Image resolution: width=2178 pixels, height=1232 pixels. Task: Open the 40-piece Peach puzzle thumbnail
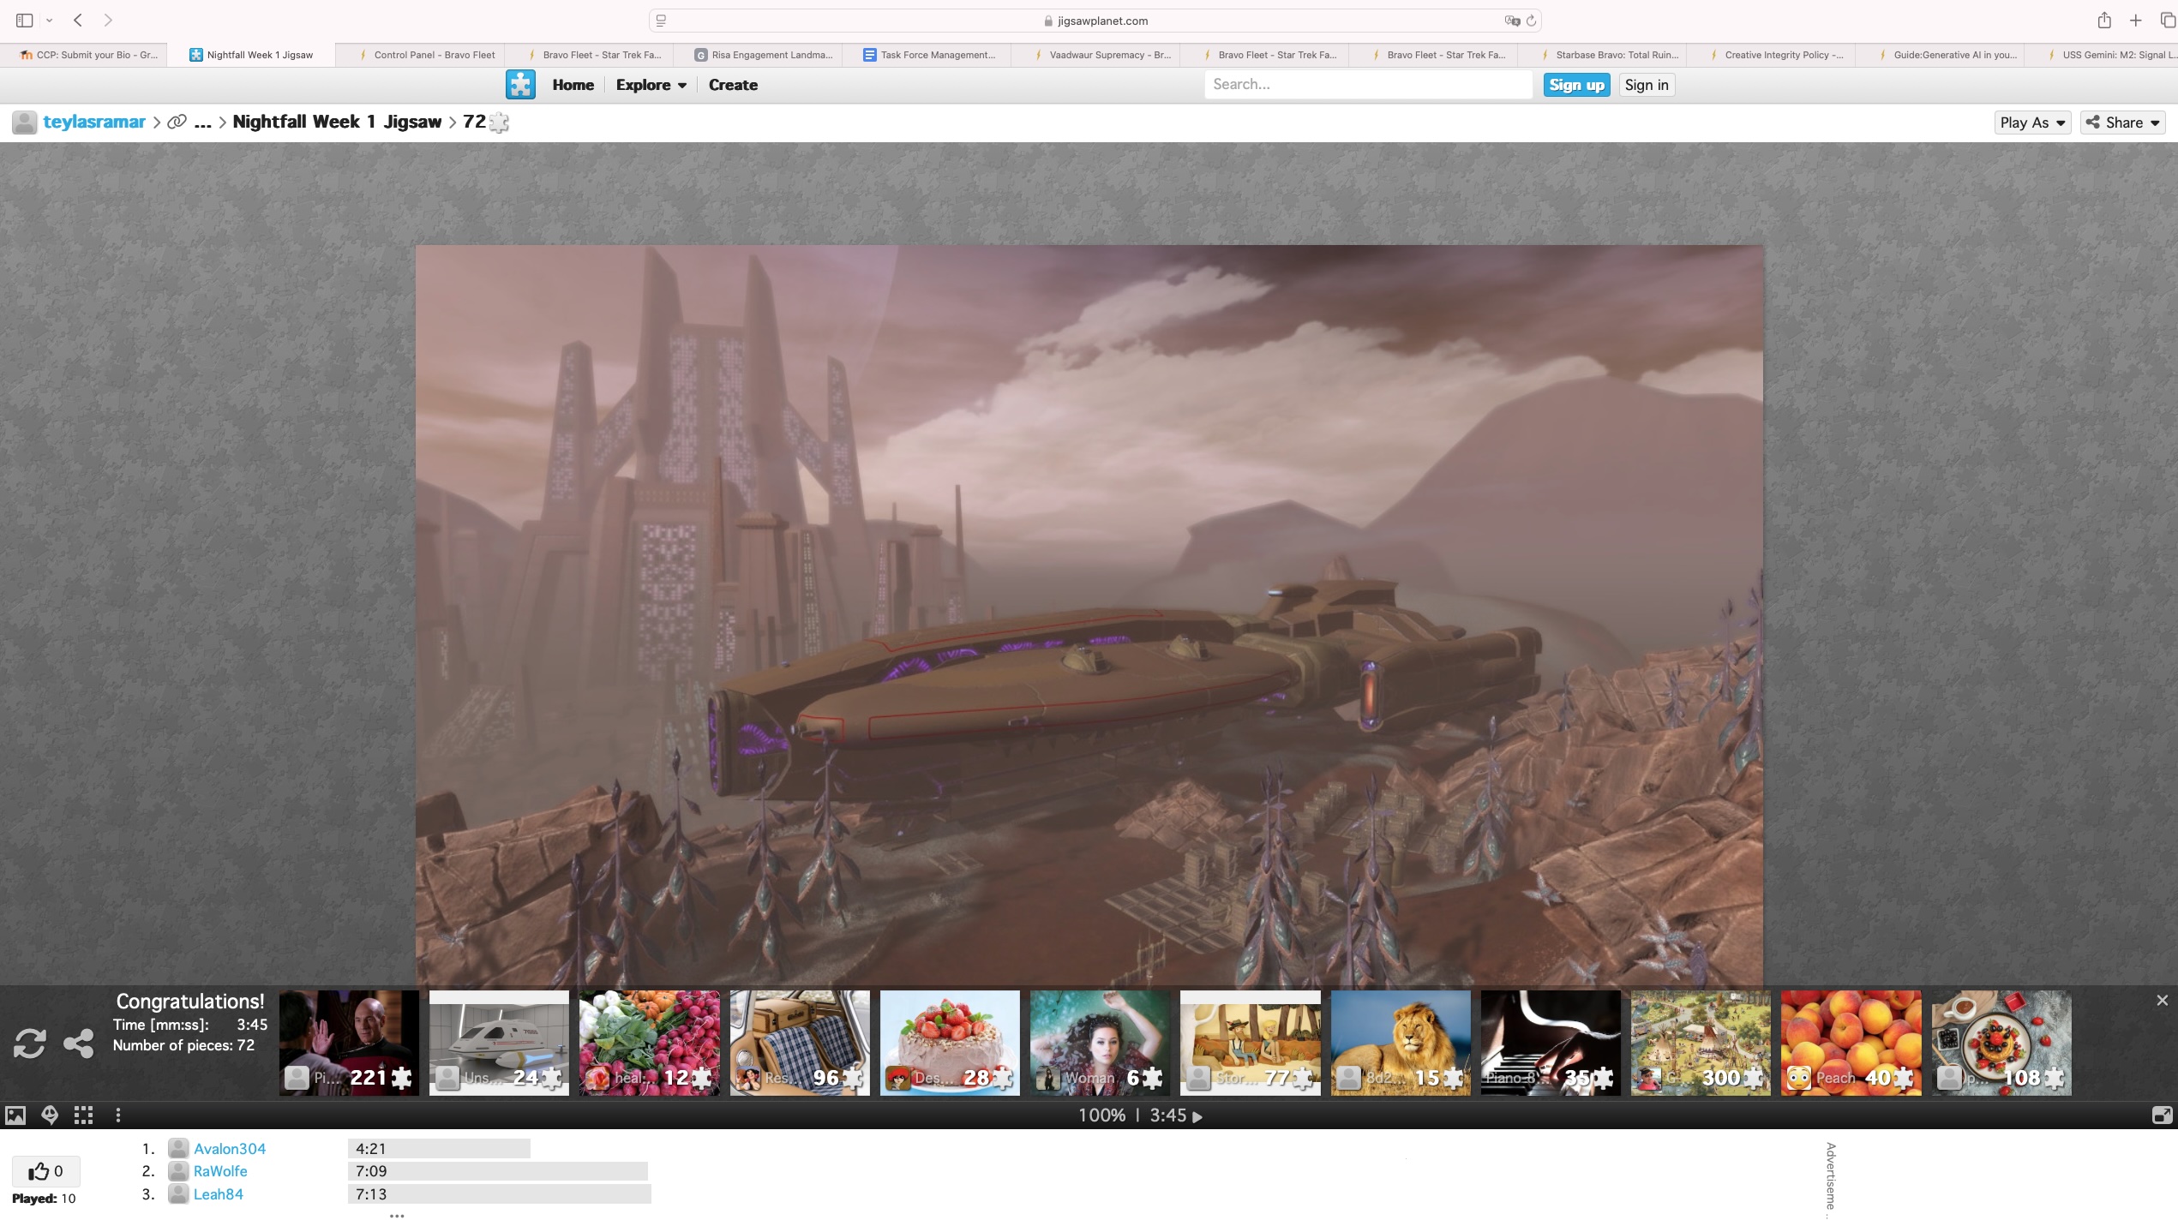pos(1851,1043)
